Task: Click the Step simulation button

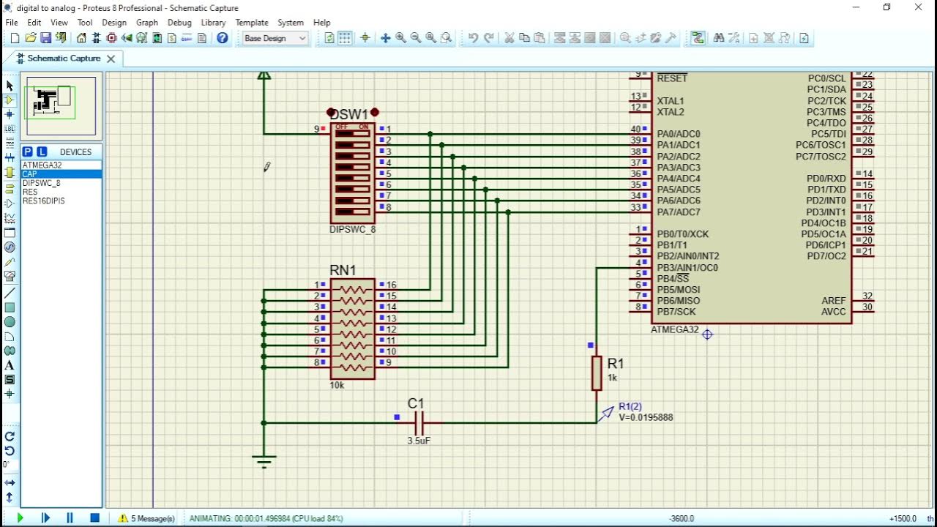Action: [x=45, y=518]
